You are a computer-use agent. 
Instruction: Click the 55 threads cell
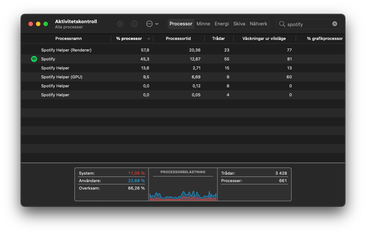point(227,59)
